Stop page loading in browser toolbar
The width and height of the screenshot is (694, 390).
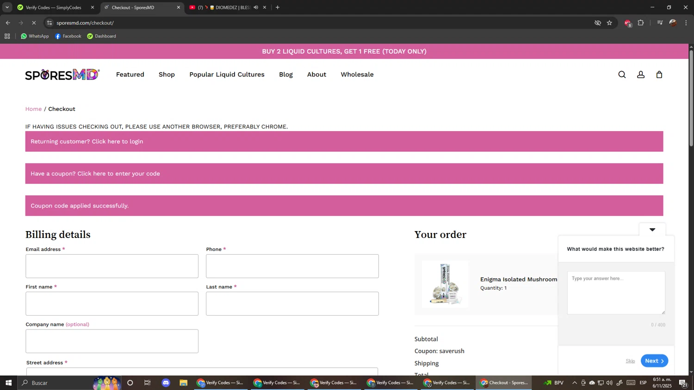(x=34, y=23)
